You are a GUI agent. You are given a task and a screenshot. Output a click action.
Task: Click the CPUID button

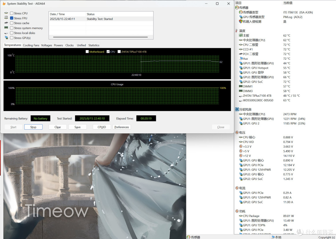[x=102, y=127]
